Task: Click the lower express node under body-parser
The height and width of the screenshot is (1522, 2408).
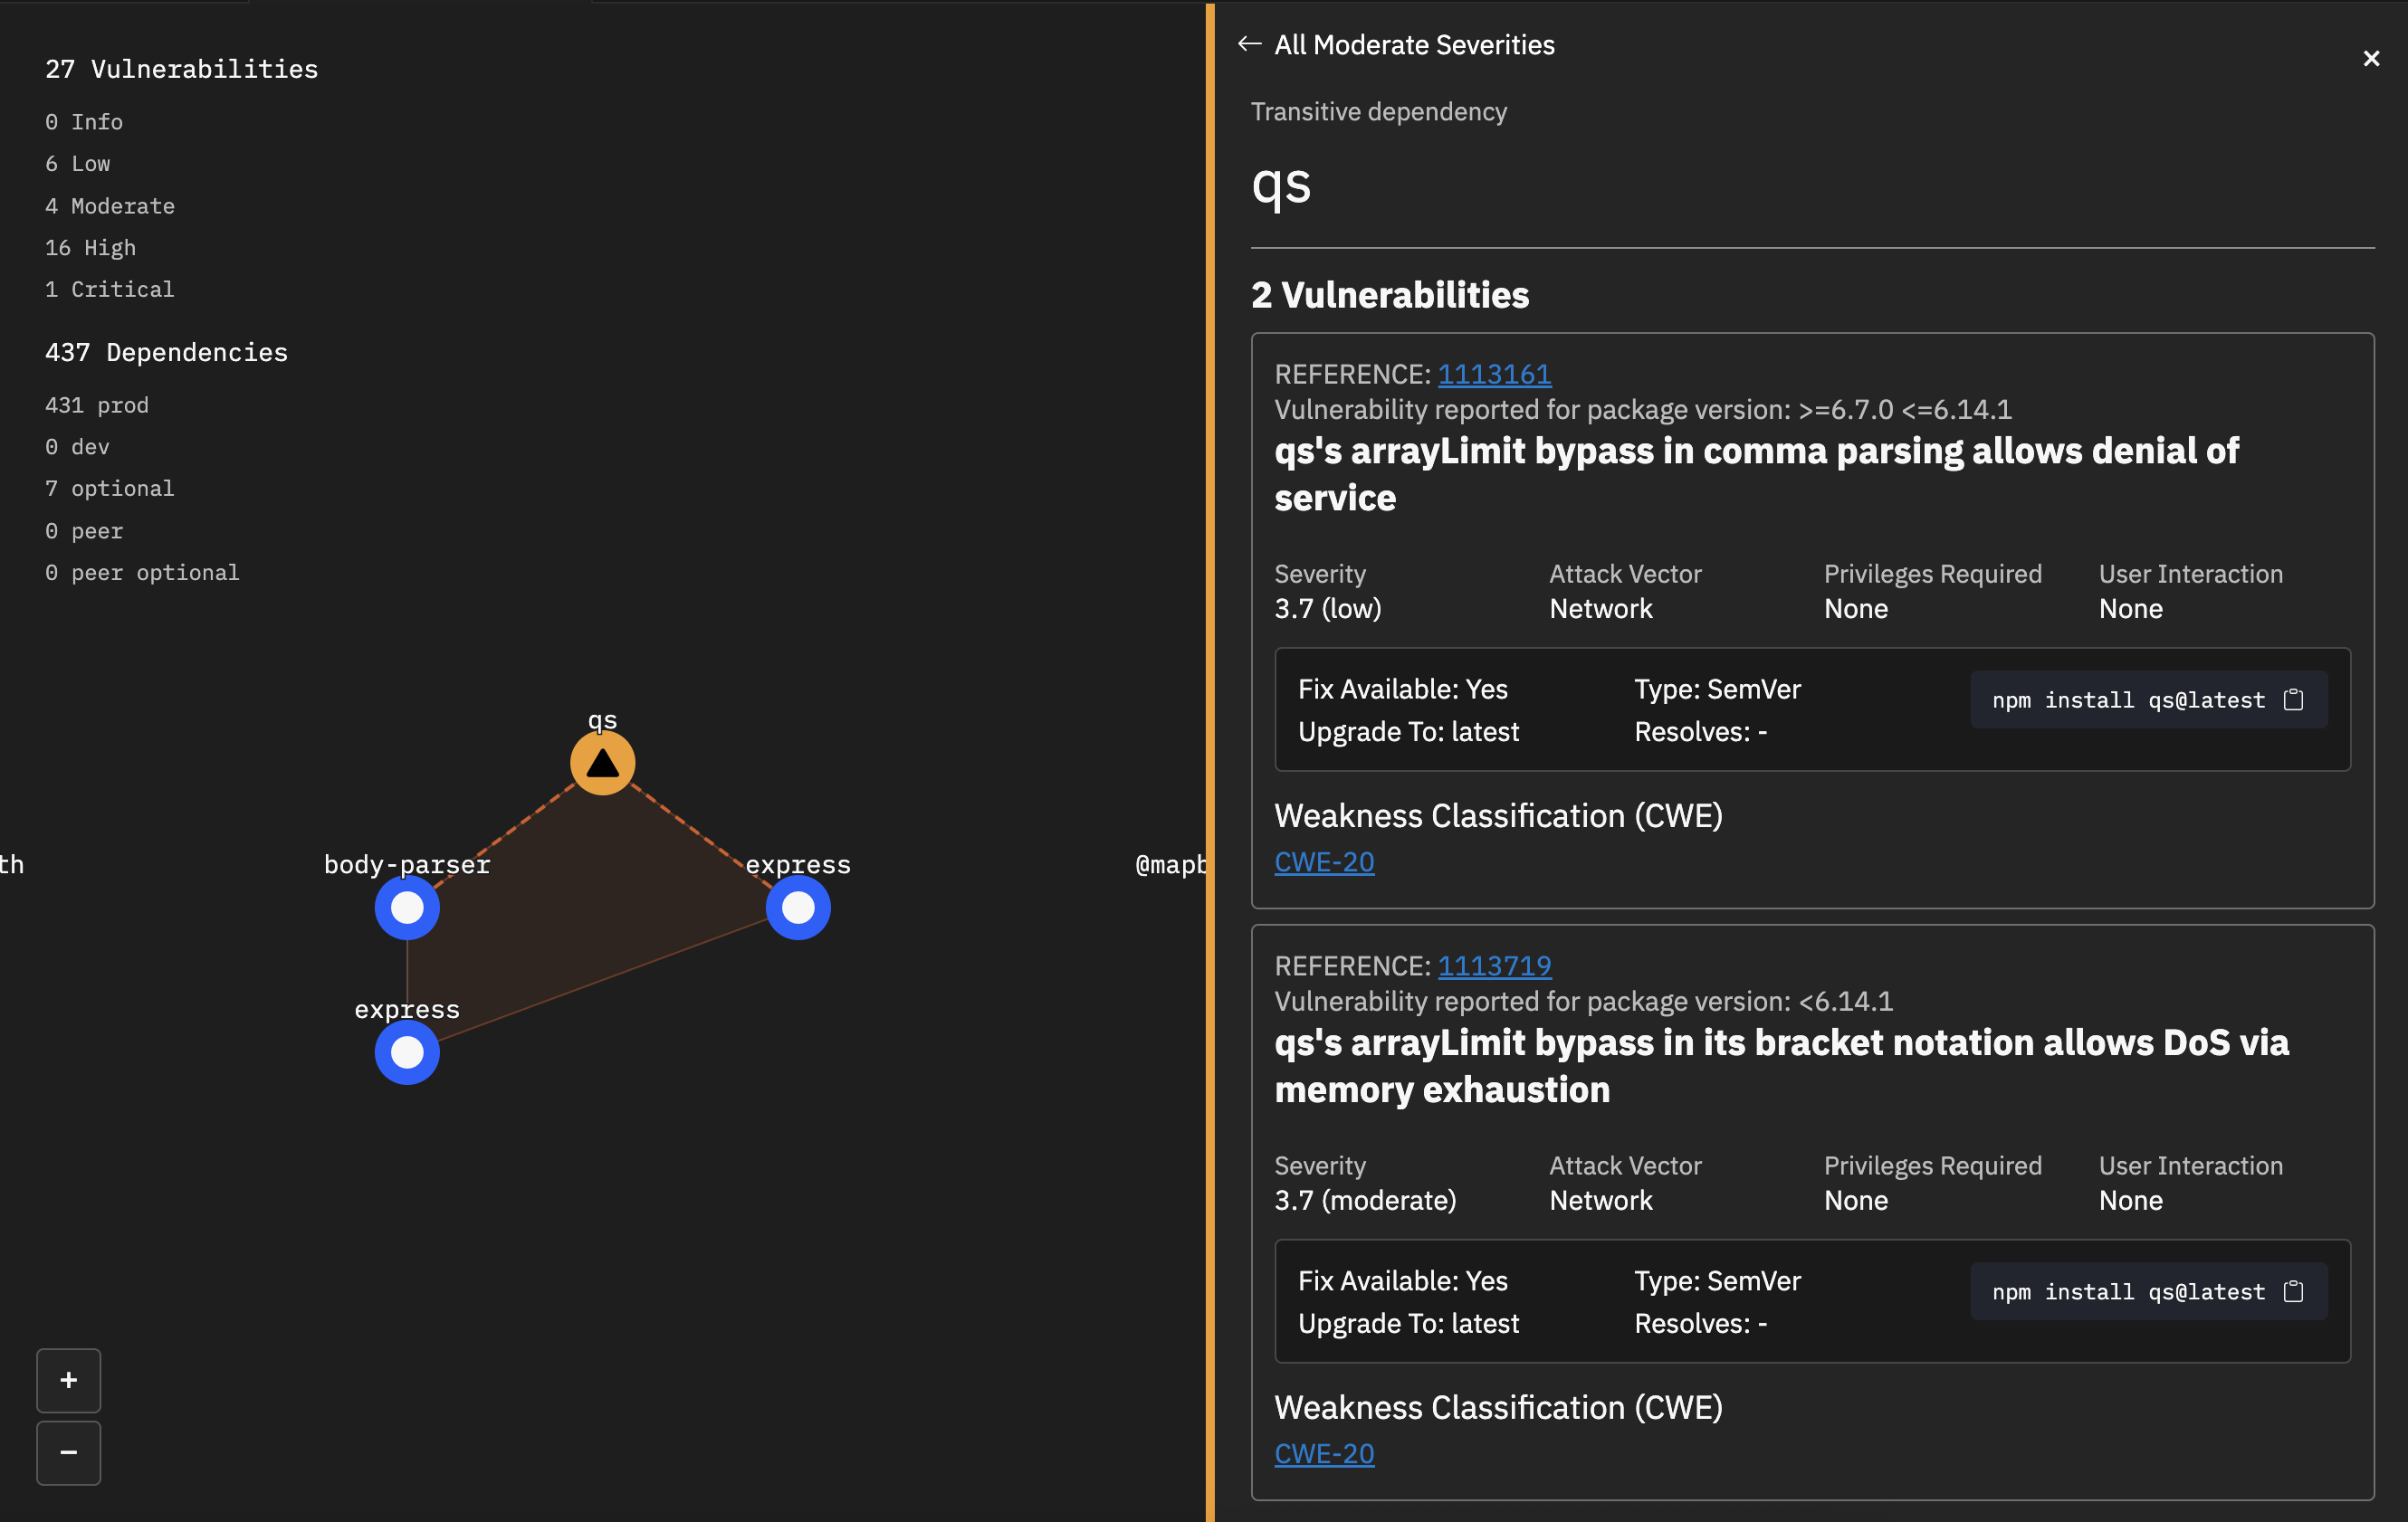Action: coord(407,1052)
